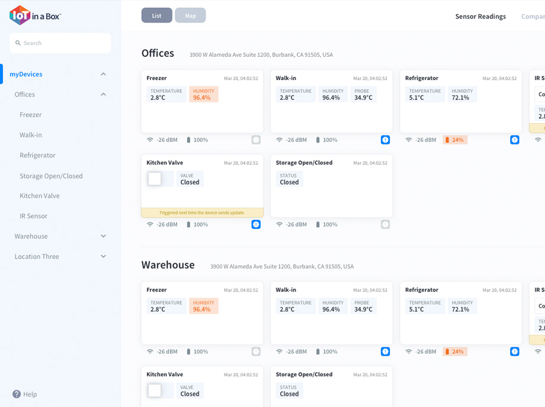The width and height of the screenshot is (545, 407).
Task: Click wifi icon under Warehouse Freezer card
Action: (150, 351)
